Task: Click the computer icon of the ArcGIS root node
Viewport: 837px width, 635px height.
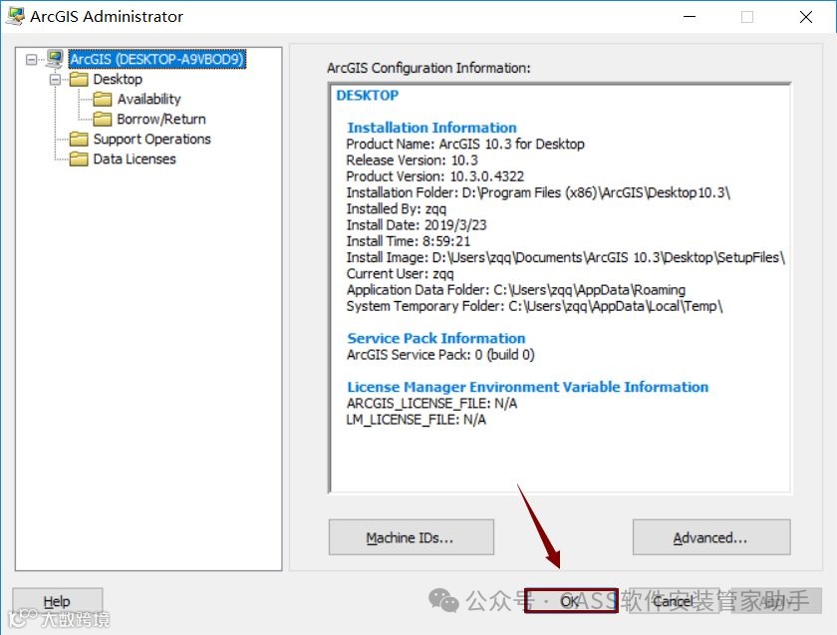Action: tap(55, 59)
